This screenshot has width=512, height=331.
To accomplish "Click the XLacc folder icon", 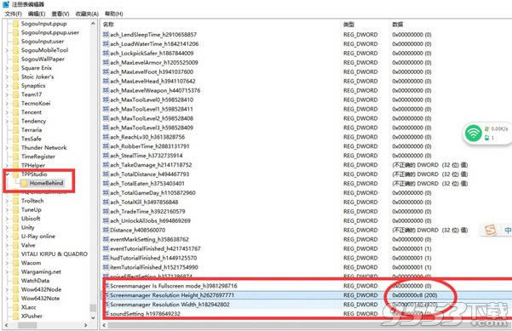I will [x=15, y=307].
